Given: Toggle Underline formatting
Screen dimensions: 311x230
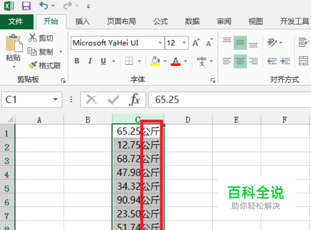Looking at the screenshot, I should click(x=103, y=61).
